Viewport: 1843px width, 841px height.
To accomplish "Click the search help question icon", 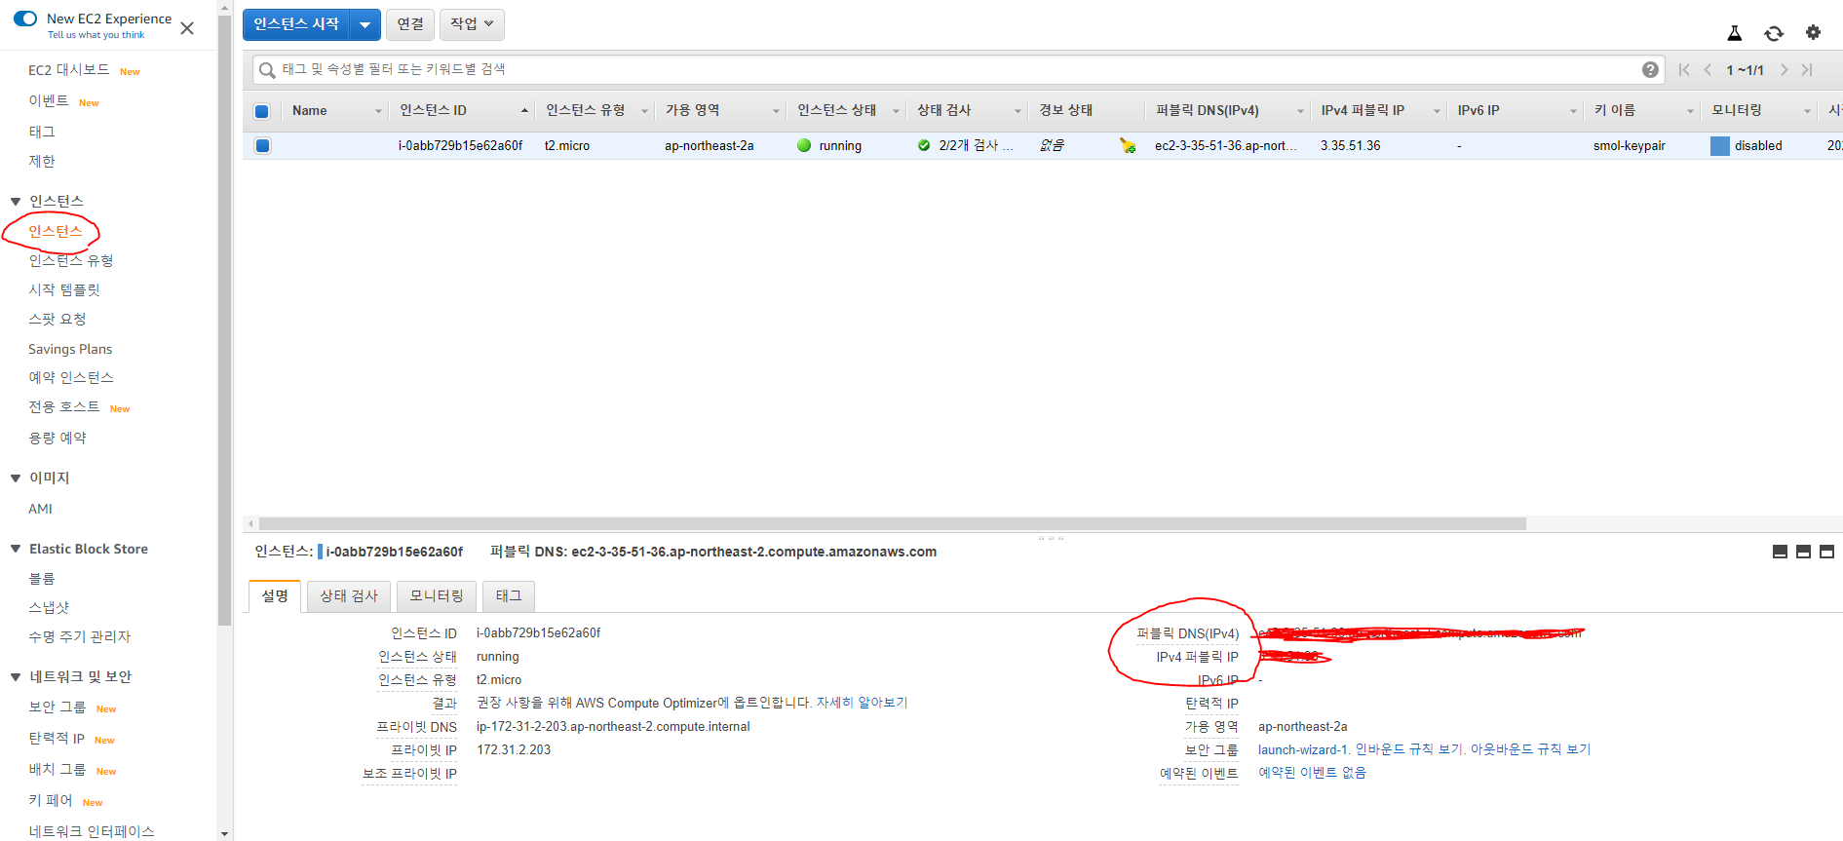I will point(1650,69).
